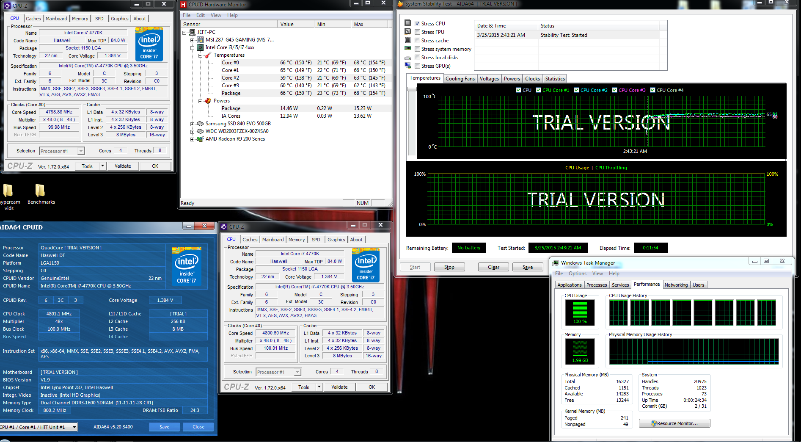This screenshot has width=801, height=442.
Task: Collapse the Powers tree node in HWMonitor
Action: (x=201, y=101)
